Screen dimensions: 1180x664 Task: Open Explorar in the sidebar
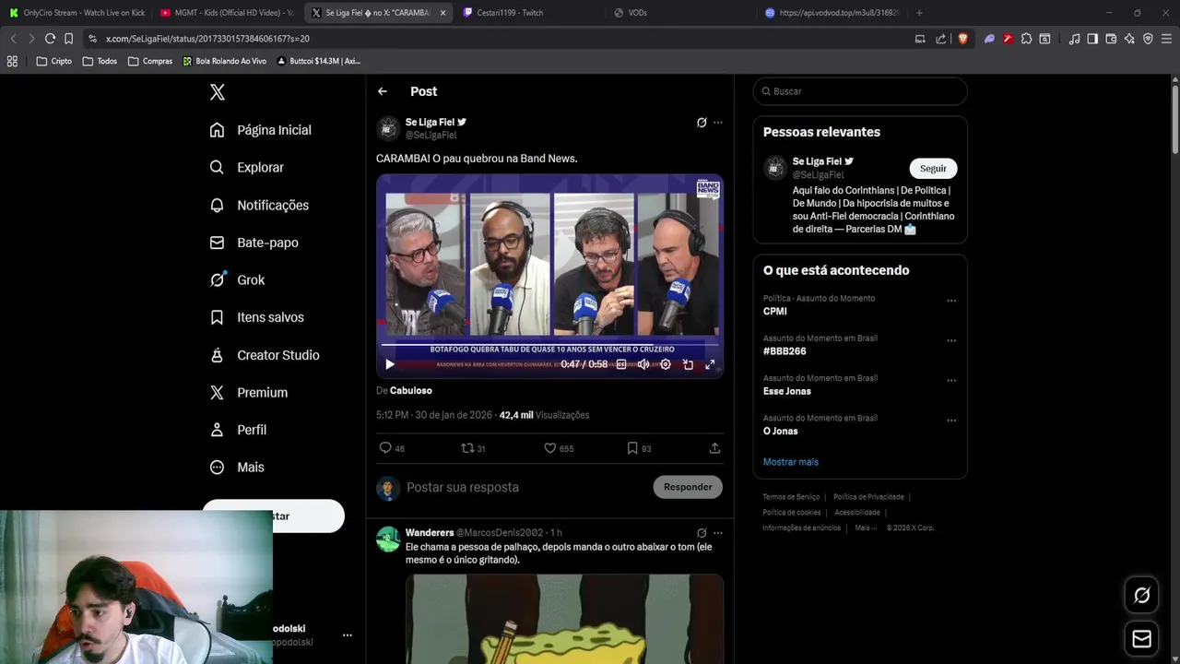(x=246, y=168)
